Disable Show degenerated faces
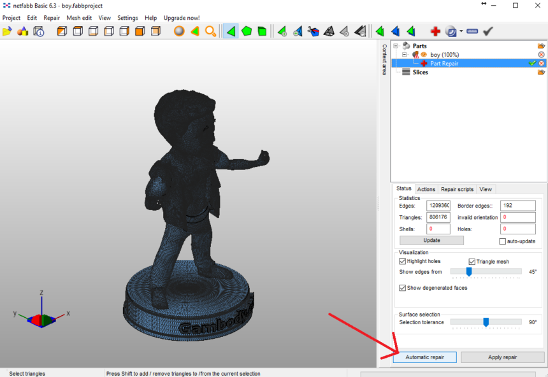 (403, 287)
